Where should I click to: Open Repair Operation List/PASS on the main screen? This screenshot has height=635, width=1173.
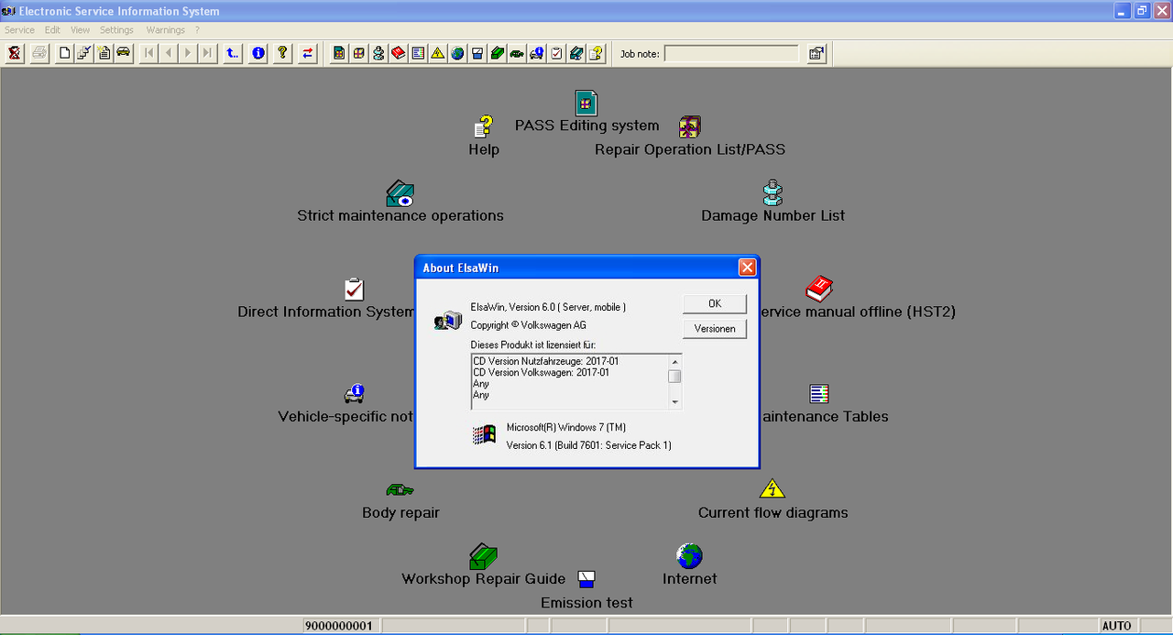(x=690, y=126)
